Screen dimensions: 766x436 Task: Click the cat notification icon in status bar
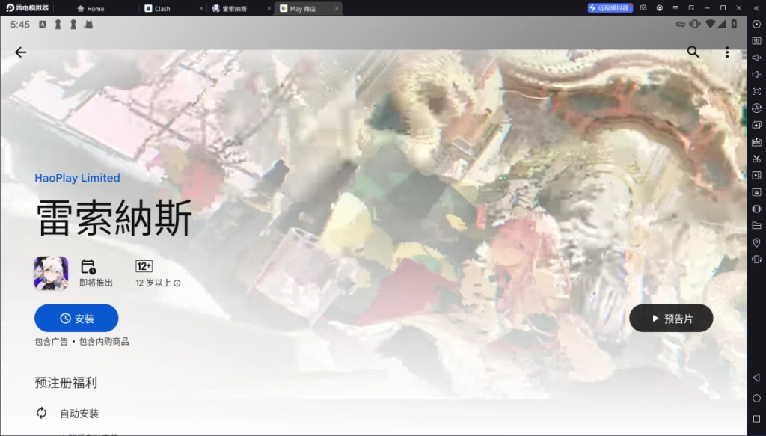click(88, 25)
